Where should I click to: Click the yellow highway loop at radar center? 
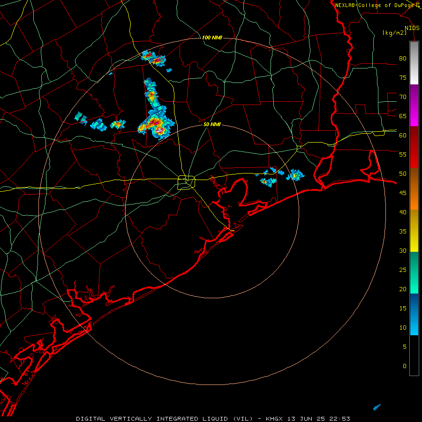point(187,182)
